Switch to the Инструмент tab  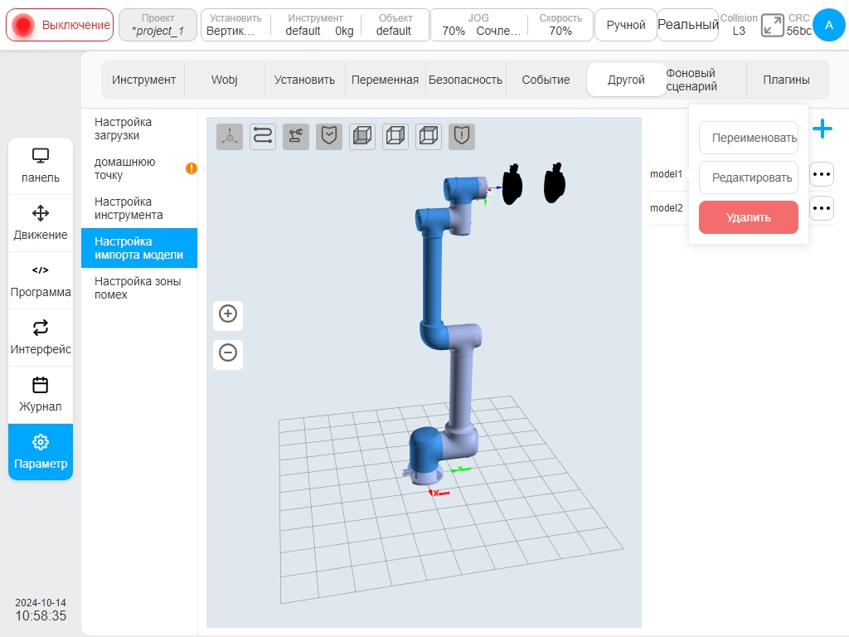(143, 80)
